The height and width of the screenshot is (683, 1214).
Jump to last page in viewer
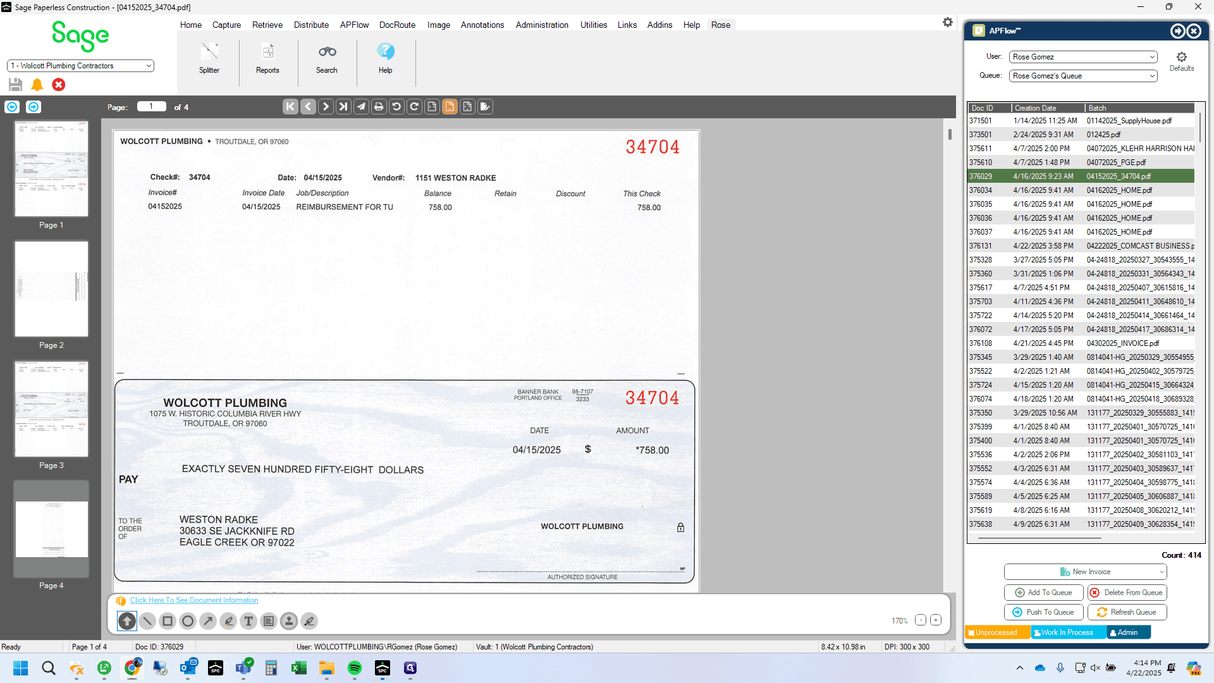tap(343, 107)
